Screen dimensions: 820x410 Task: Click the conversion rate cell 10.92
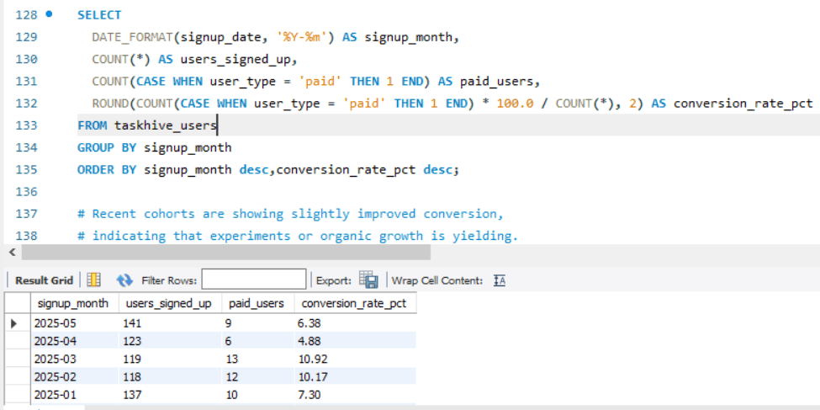pos(356,359)
